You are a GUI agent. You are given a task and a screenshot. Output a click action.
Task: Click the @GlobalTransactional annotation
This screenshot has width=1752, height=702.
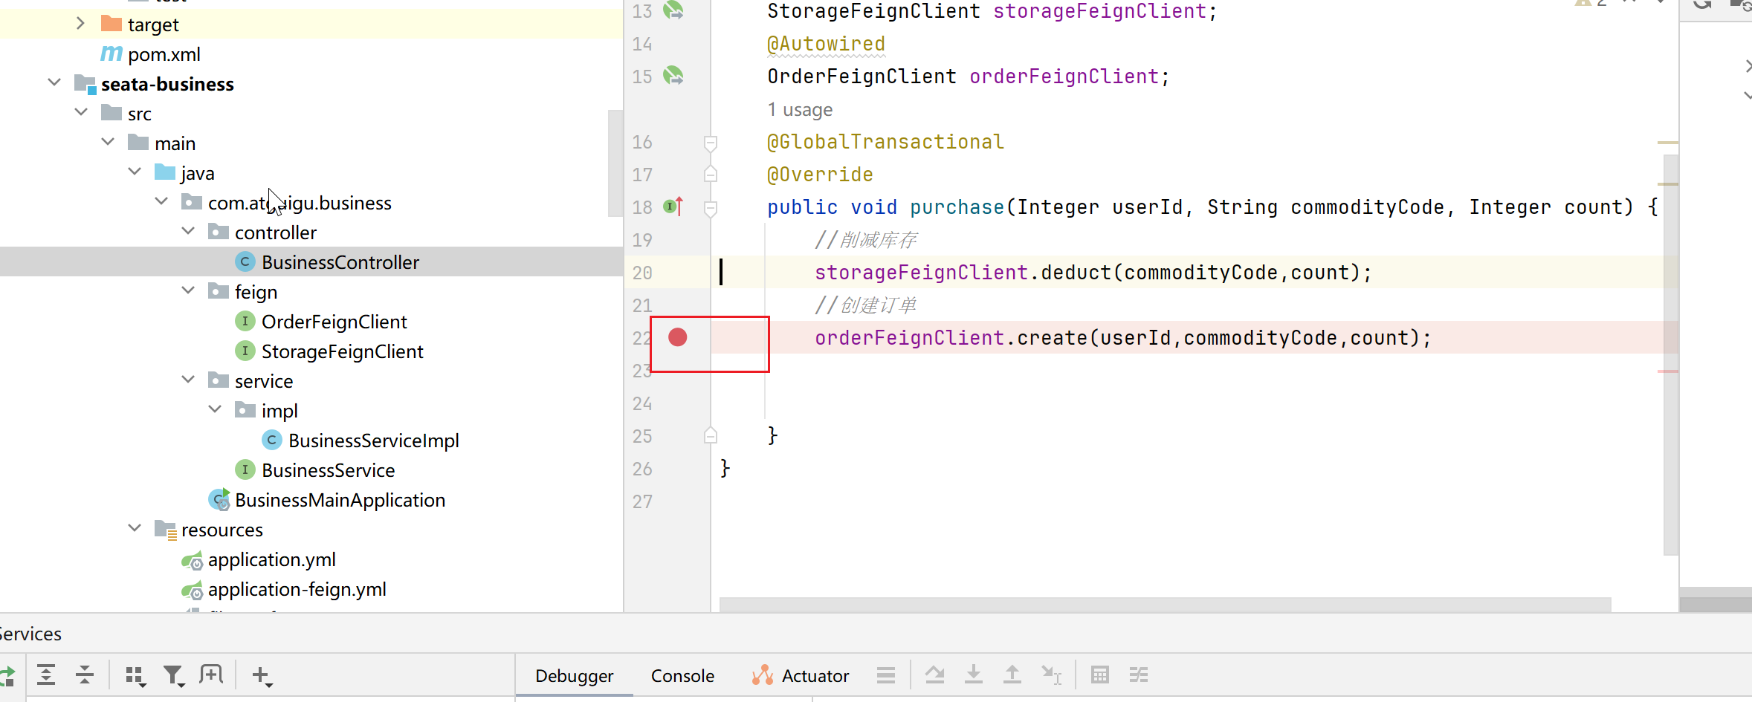click(885, 142)
